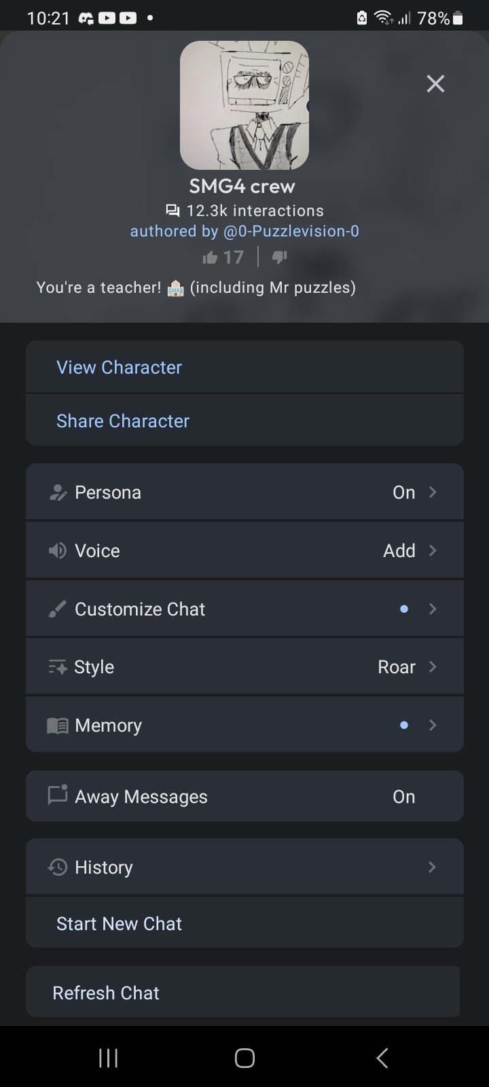Open View Character

pos(244,367)
